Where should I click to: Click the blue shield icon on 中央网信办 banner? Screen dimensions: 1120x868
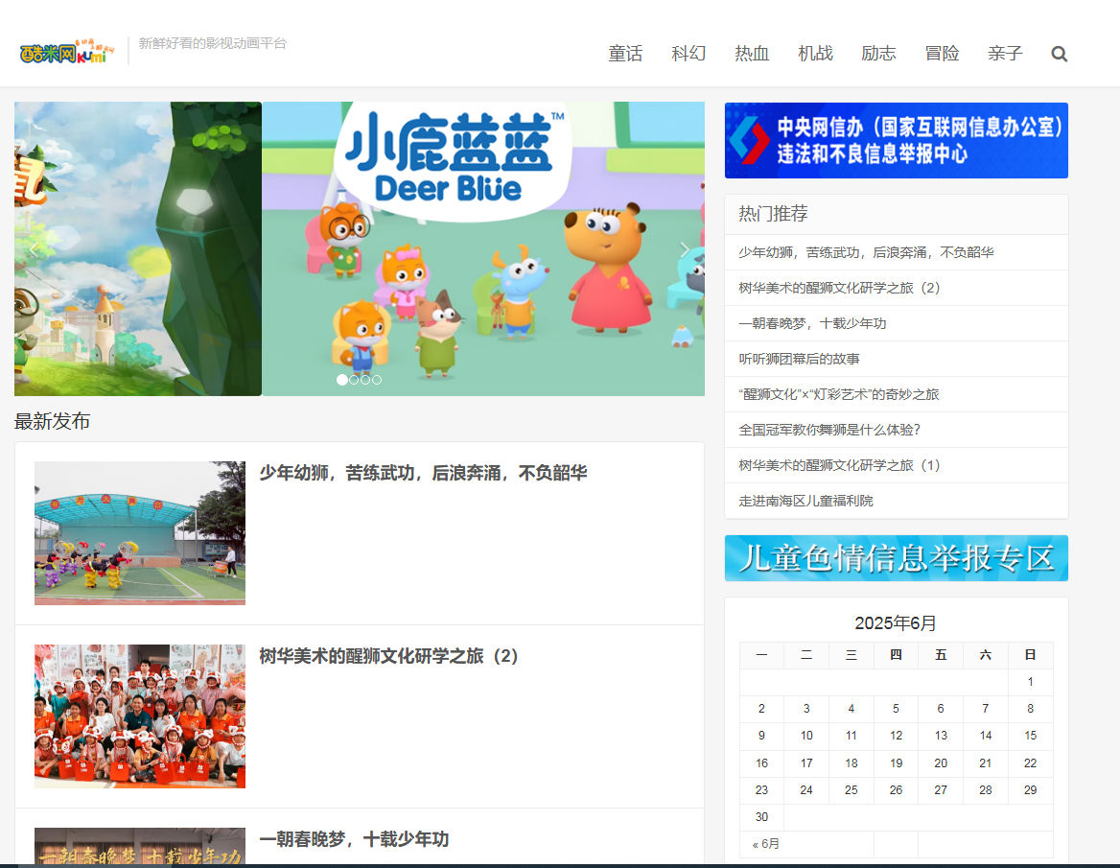(751, 140)
